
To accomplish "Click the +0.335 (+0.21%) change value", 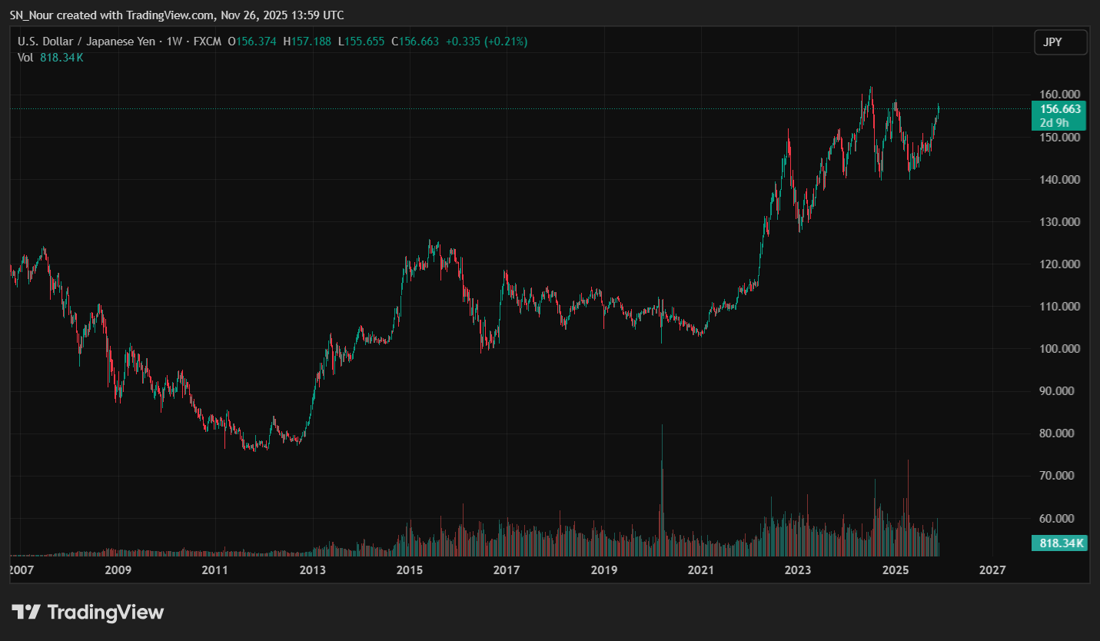I will pyautogui.click(x=486, y=42).
